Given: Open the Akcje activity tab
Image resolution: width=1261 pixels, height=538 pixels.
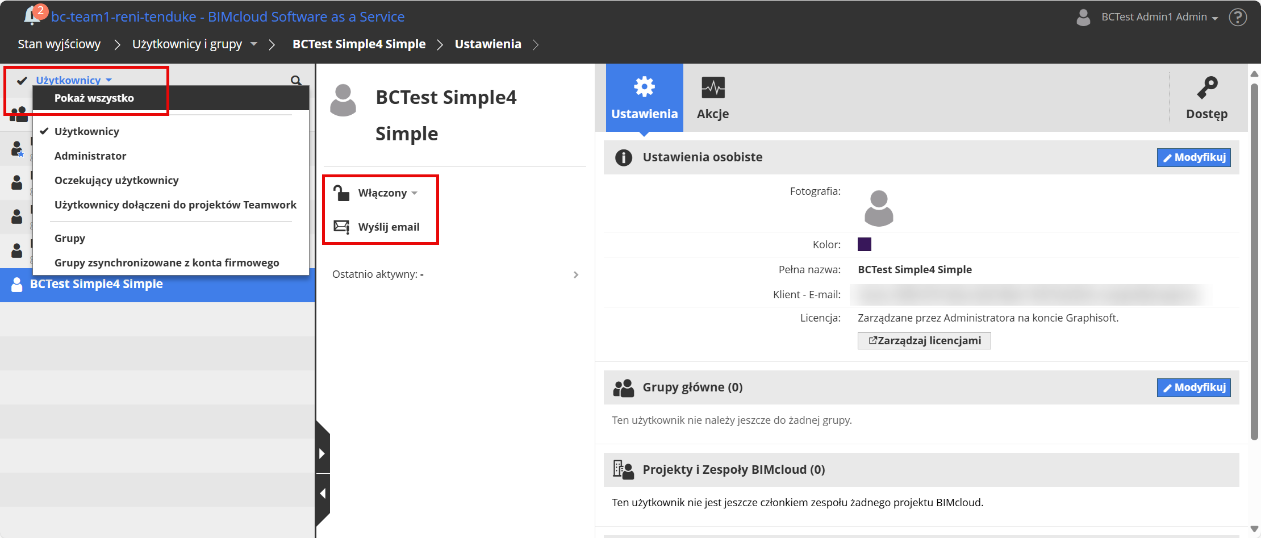Looking at the screenshot, I should (x=713, y=98).
